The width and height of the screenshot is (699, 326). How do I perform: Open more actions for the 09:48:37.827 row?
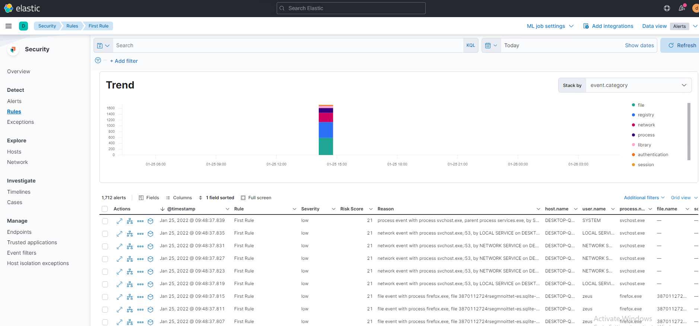click(140, 259)
